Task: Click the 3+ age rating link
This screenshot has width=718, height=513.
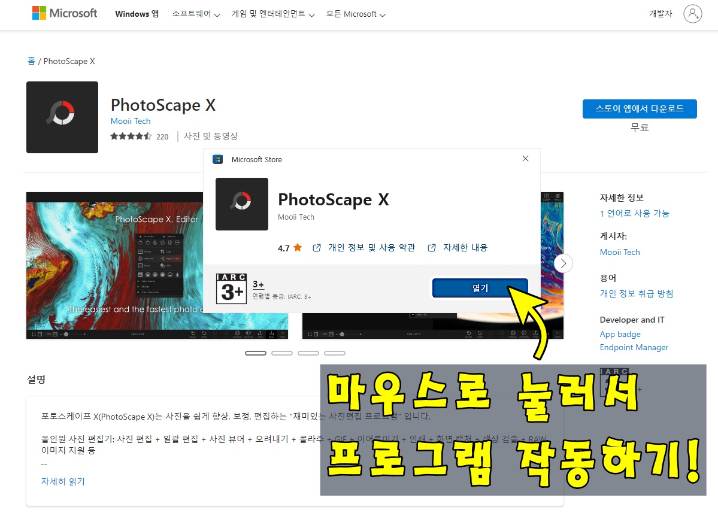Action: point(258,285)
